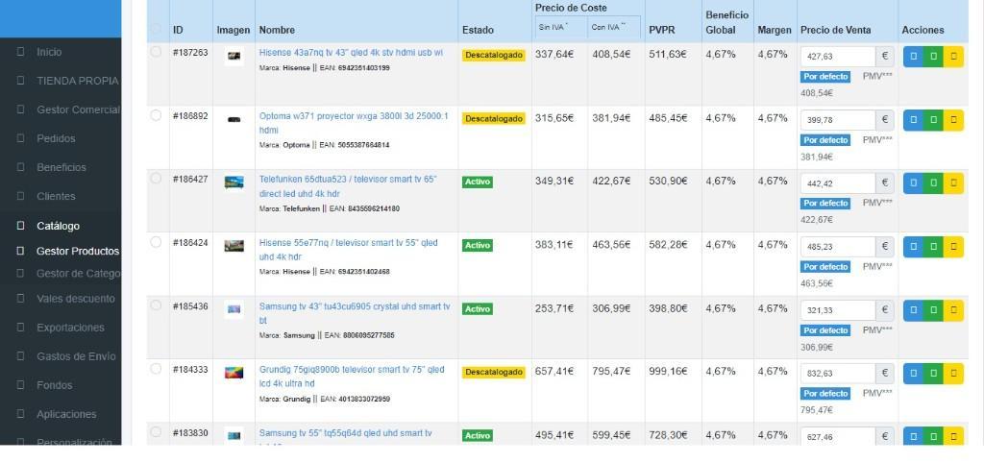Click the Pedidos icon in the sidebar
This screenshot has height=463, width=984.
pos(21,138)
